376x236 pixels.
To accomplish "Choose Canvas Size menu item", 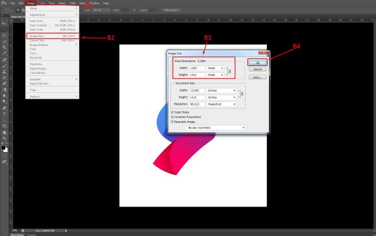I will point(52,40).
